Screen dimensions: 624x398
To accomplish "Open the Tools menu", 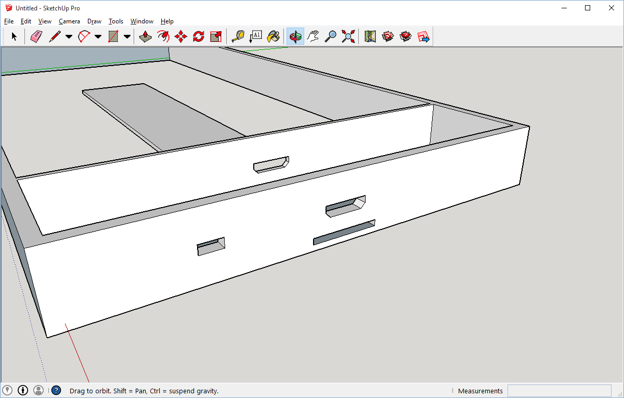I will coord(116,21).
